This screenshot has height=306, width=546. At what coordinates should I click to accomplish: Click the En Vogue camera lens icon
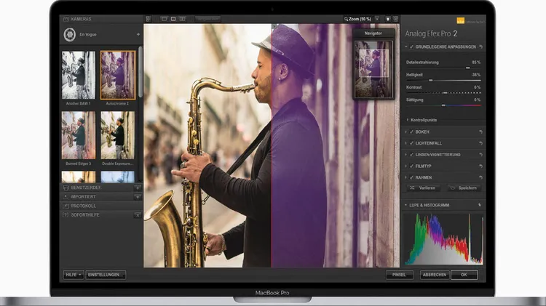tap(70, 34)
